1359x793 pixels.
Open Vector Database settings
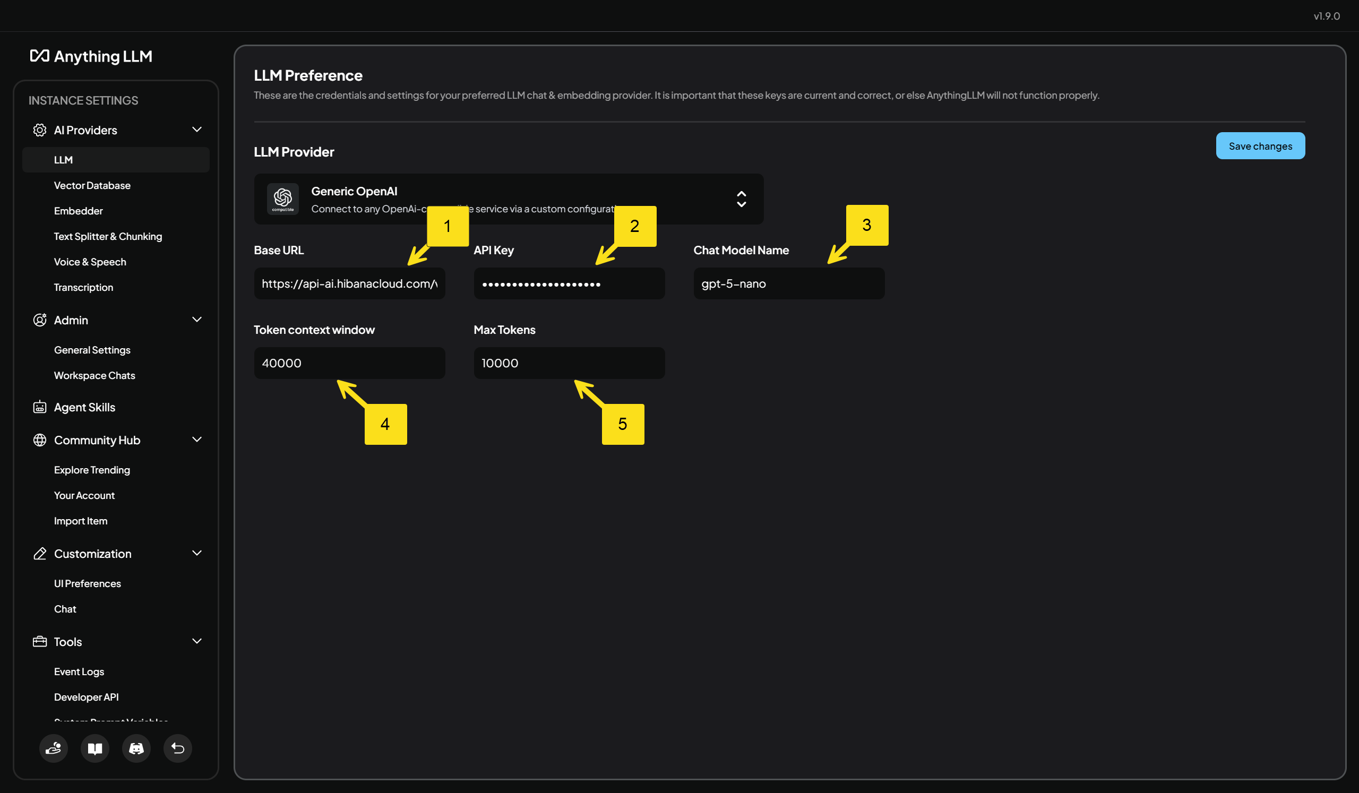point(92,185)
